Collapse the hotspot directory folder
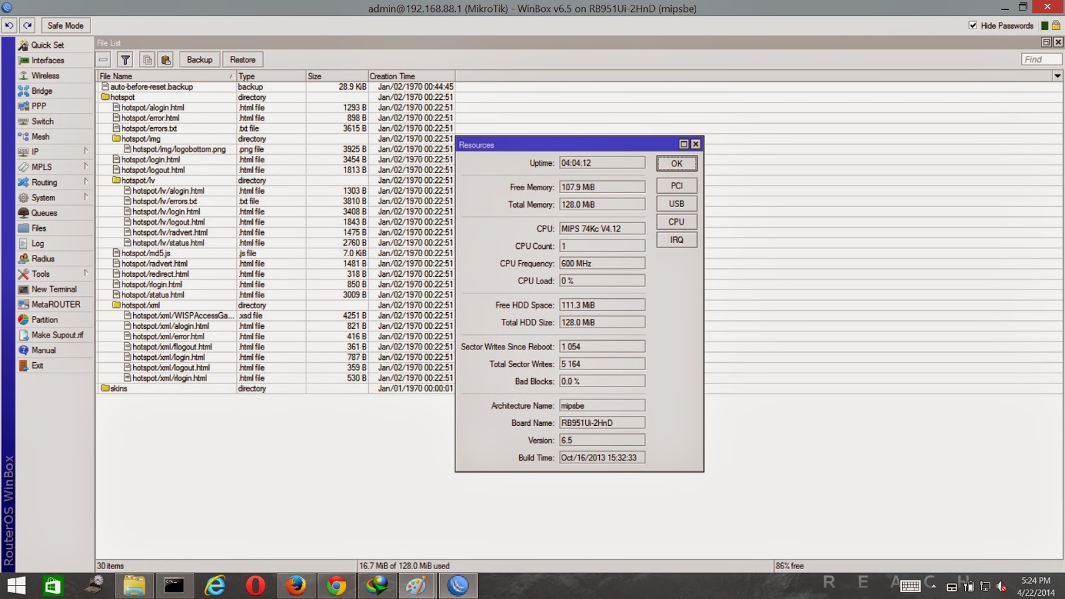 click(x=105, y=97)
